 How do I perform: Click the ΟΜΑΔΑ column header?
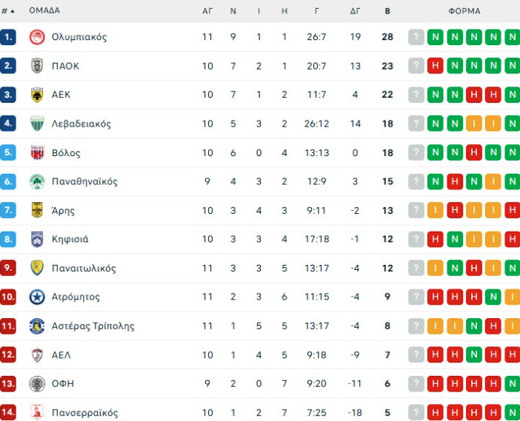44,11
